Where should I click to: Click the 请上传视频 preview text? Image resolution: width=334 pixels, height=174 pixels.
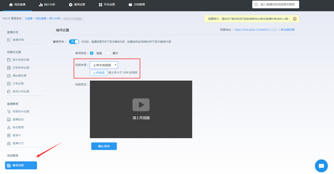click(141, 118)
